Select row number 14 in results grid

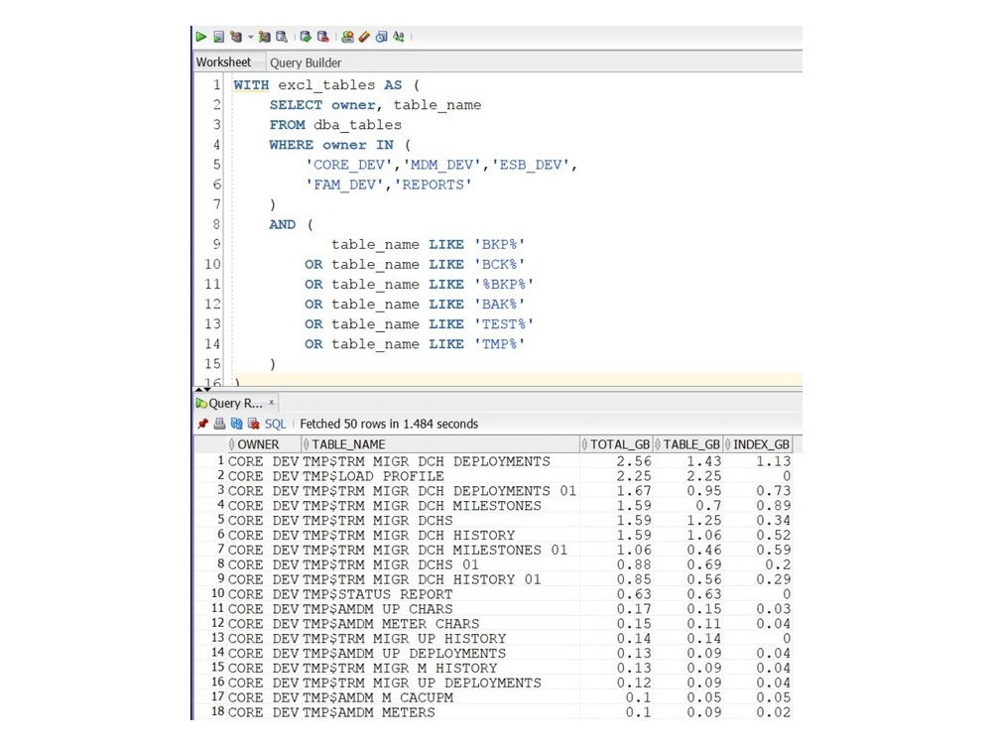(x=218, y=653)
